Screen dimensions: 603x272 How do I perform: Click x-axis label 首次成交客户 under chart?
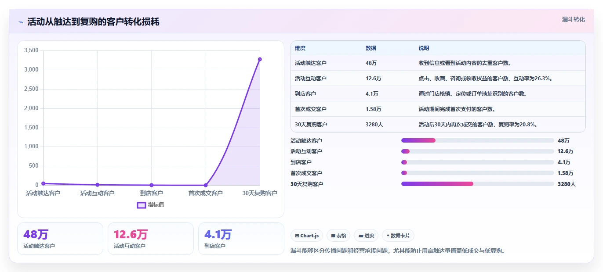pyautogui.click(x=206, y=193)
